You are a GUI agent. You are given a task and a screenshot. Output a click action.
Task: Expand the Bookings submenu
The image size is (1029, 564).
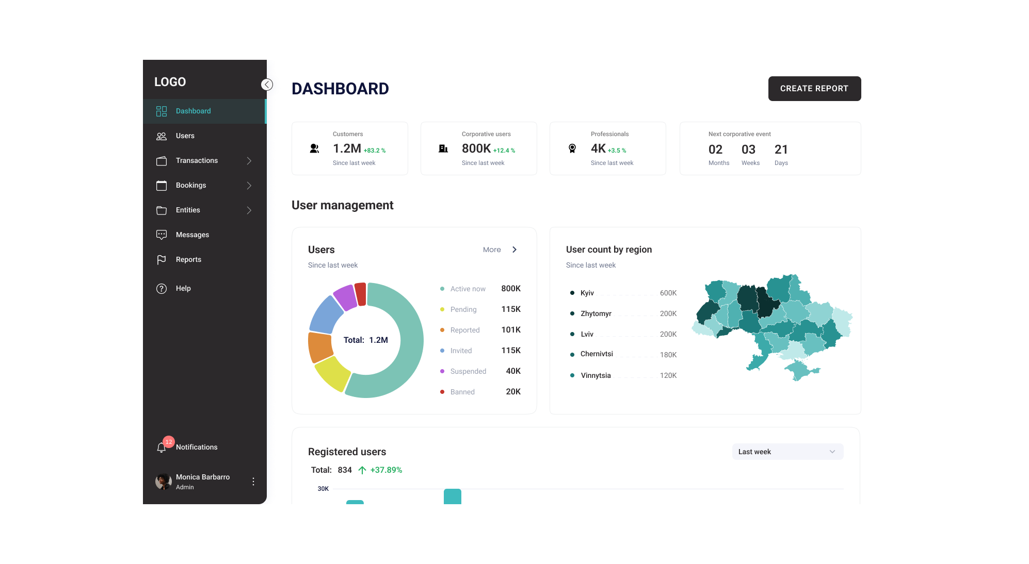(249, 185)
